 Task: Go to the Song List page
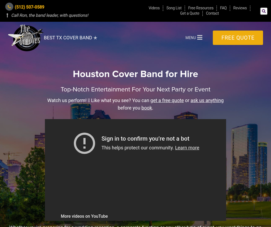tap(174, 8)
